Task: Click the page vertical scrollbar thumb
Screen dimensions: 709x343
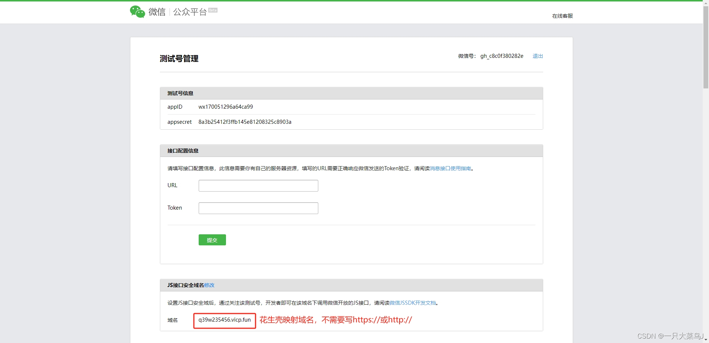Action: 706,47
